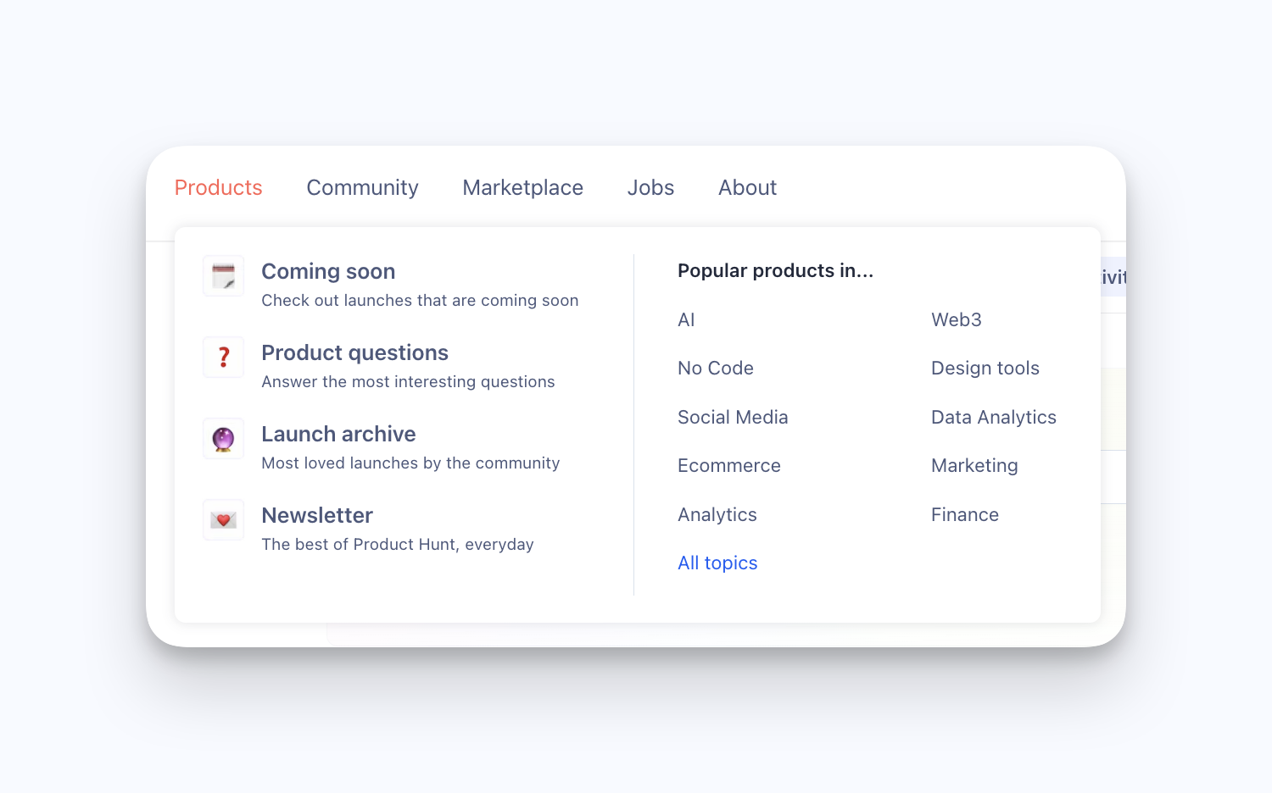The width and height of the screenshot is (1272, 793).
Task: Click 'Check out launches that are coming soon' text
Action: pyautogui.click(x=420, y=300)
